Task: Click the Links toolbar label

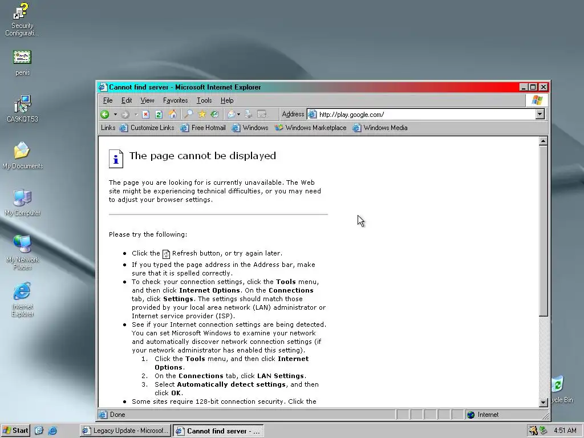Action: point(108,128)
